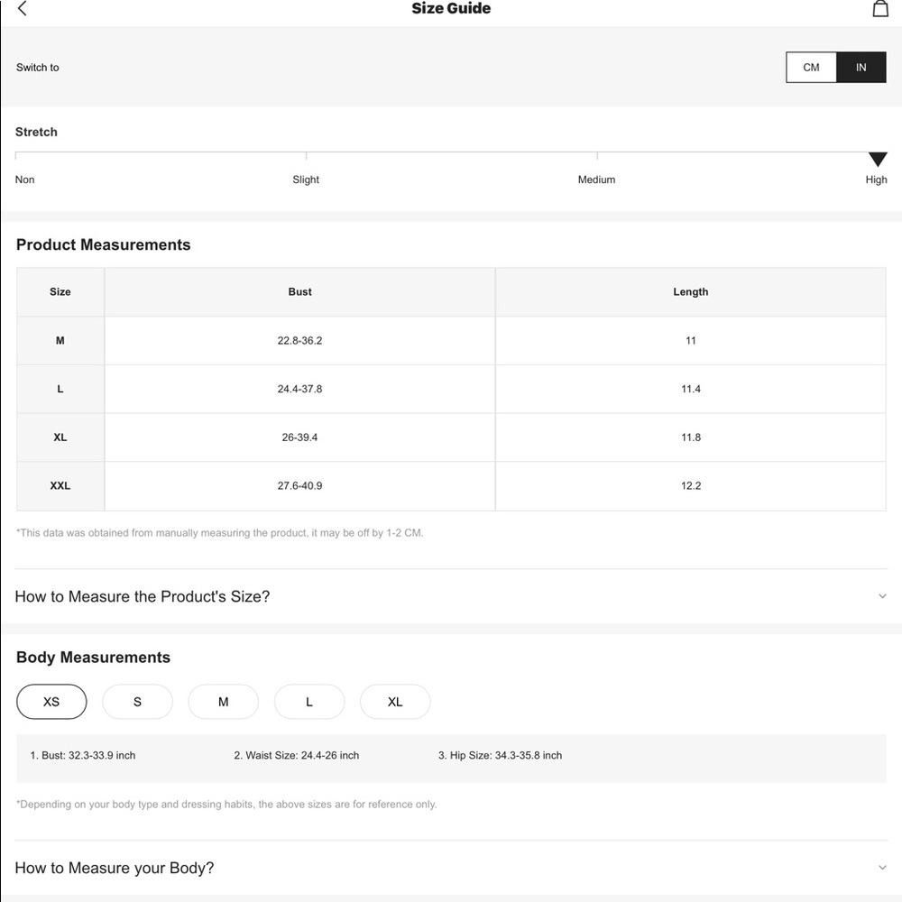Open the shopping bag icon
The image size is (902, 902).
pos(880,9)
